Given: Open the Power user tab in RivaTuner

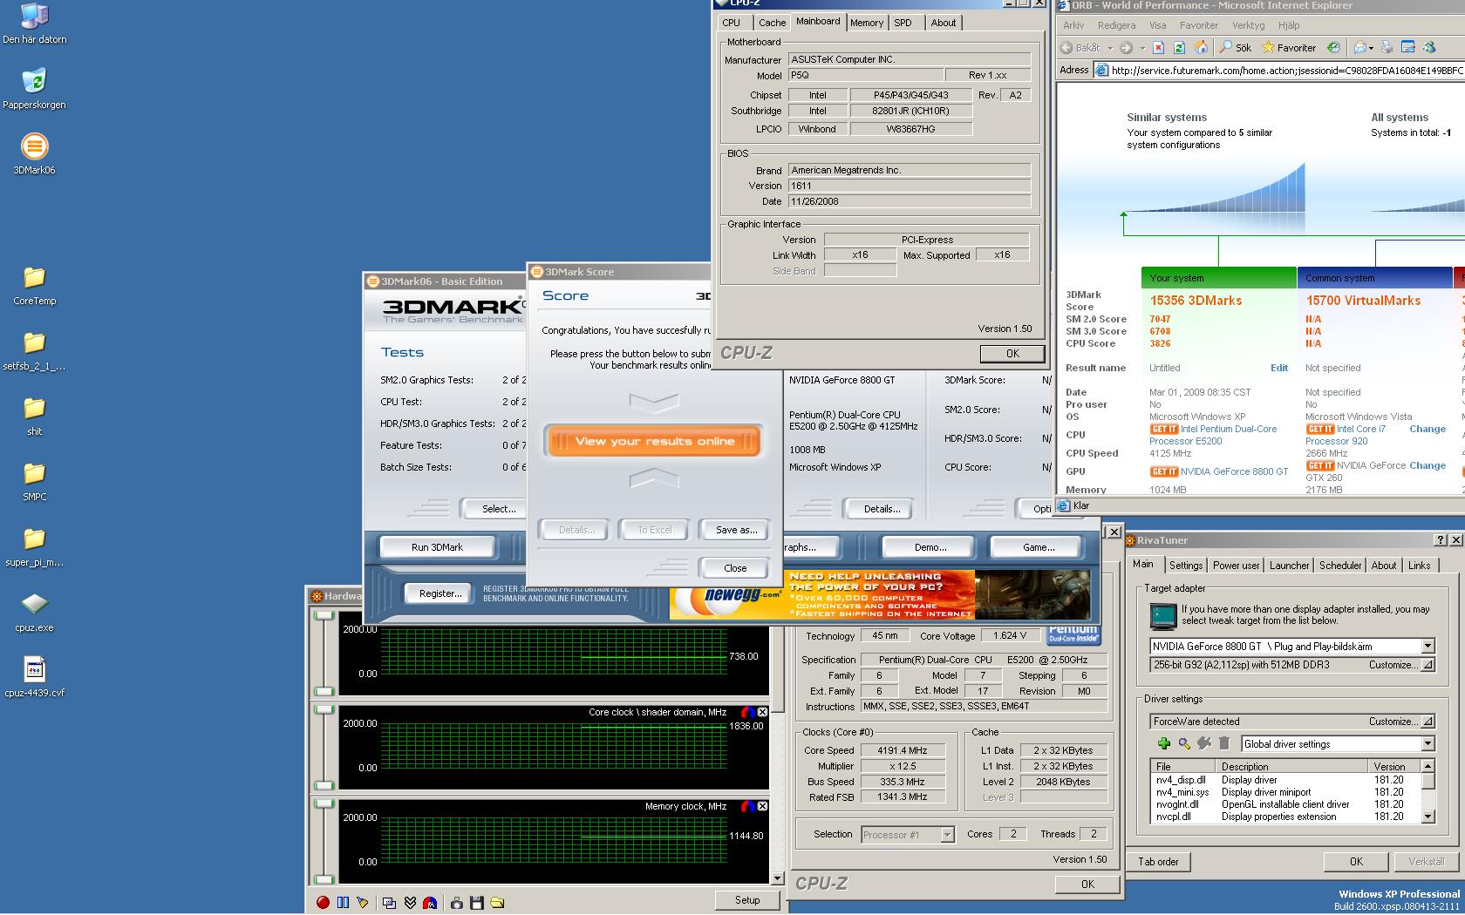Looking at the screenshot, I should coord(1236,566).
